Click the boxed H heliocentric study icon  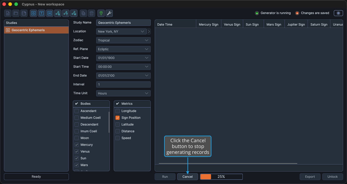click(x=50, y=13)
